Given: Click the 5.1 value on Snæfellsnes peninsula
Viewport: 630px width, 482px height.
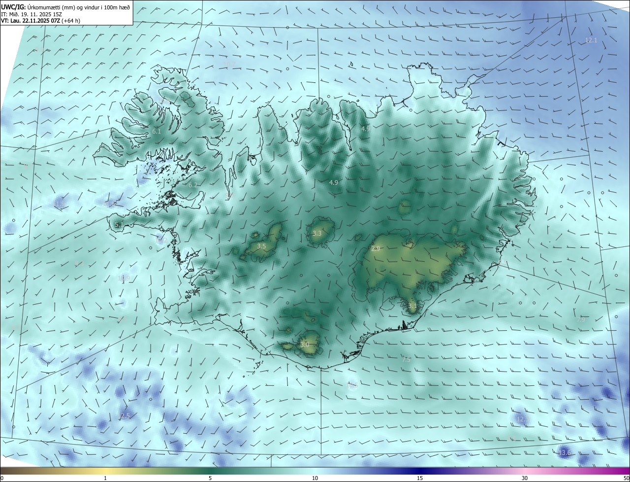Looking at the screenshot, I should [x=119, y=225].
